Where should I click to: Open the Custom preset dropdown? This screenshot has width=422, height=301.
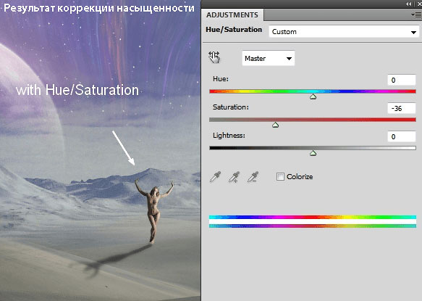pyautogui.click(x=344, y=32)
